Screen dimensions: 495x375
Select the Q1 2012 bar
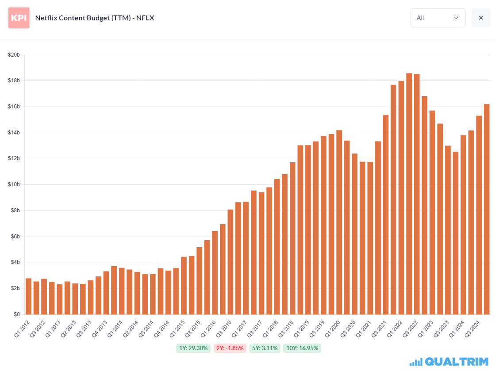28,296
